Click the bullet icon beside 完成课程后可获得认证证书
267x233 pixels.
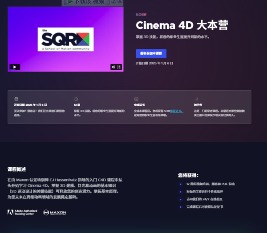pyautogui.click(x=181, y=207)
